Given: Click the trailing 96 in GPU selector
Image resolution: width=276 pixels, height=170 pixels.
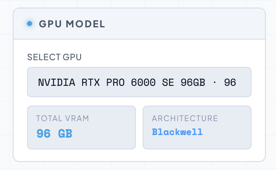Looking at the screenshot, I should pyautogui.click(x=230, y=82).
